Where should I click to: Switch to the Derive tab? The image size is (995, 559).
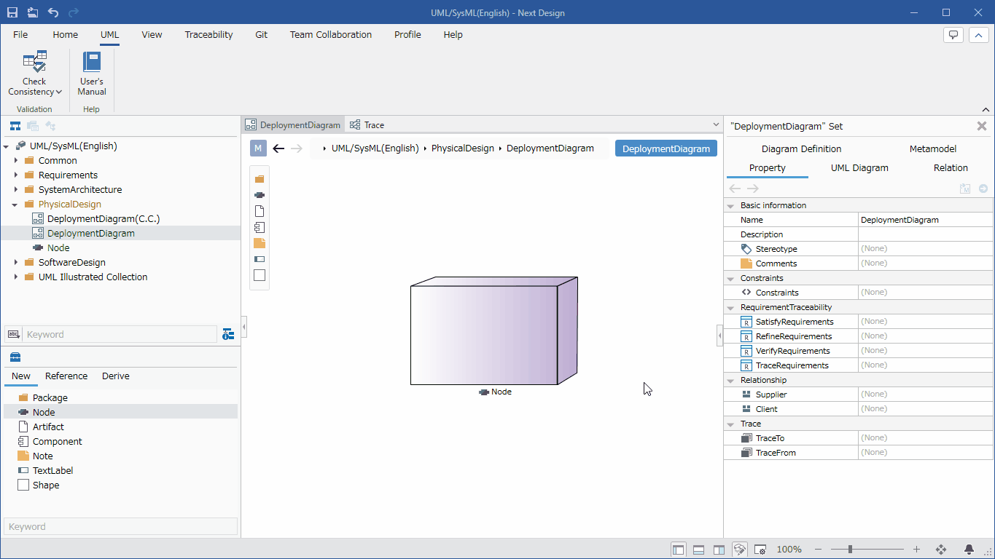(116, 376)
